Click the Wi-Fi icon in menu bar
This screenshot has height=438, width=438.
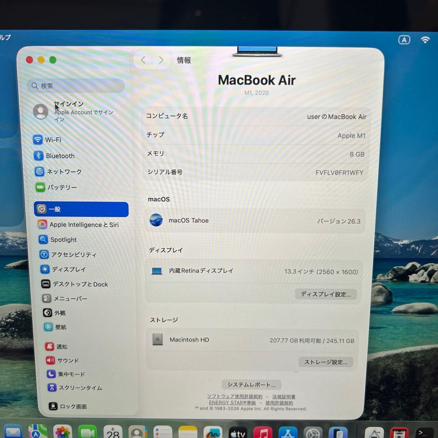click(425, 40)
